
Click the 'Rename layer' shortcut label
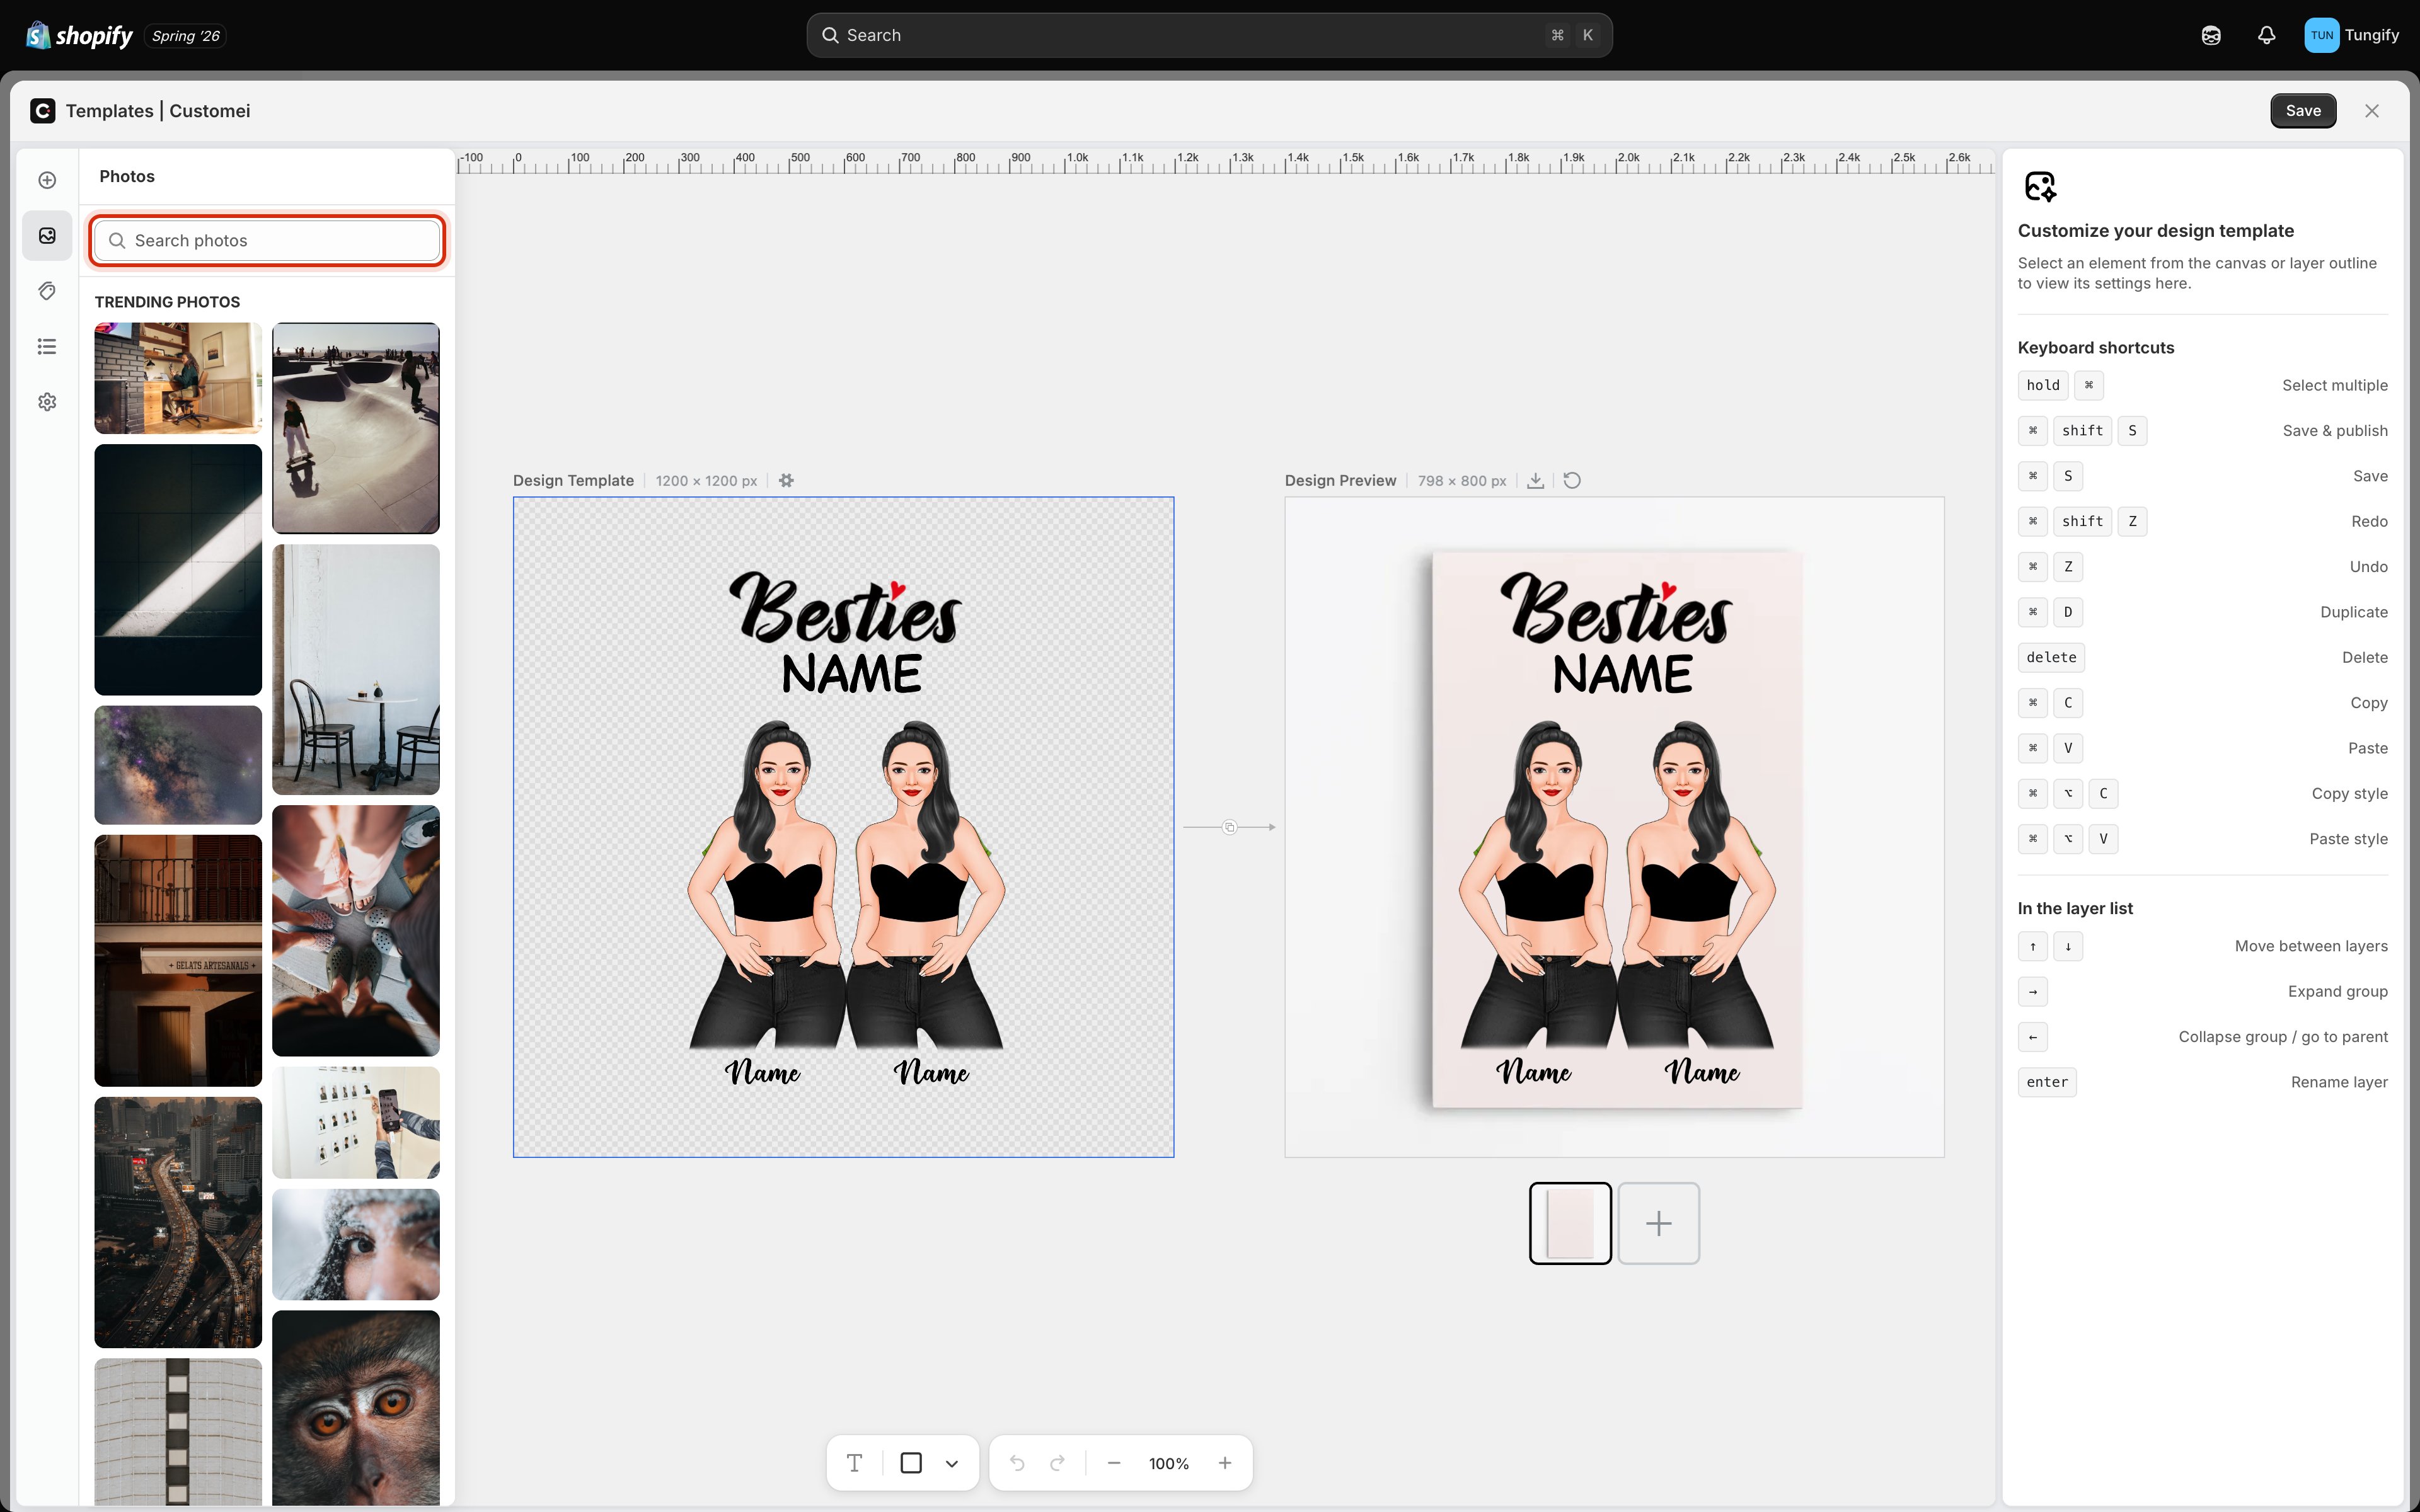tap(2339, 1082)
